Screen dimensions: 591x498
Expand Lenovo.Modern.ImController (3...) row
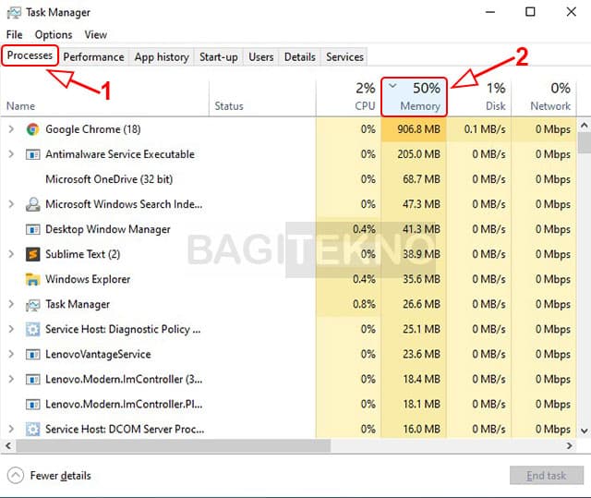(x=11, y=379)
